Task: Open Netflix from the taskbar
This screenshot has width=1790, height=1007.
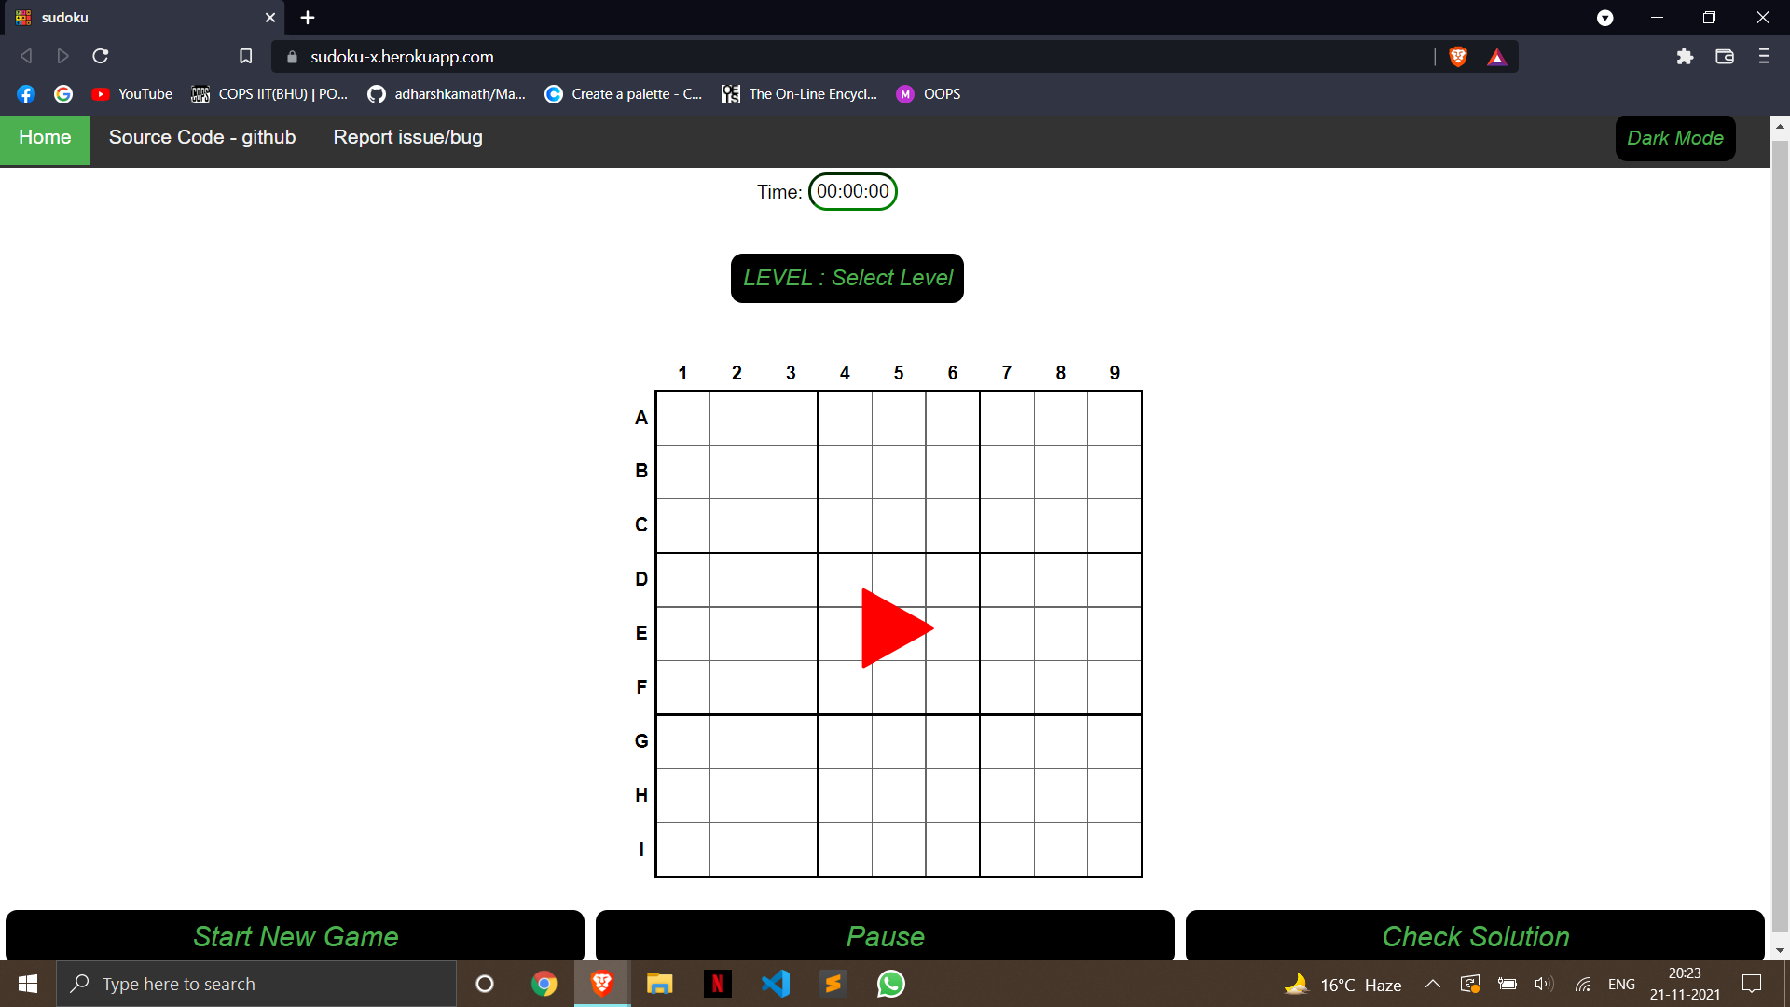Action: click(x=718, y=984)
